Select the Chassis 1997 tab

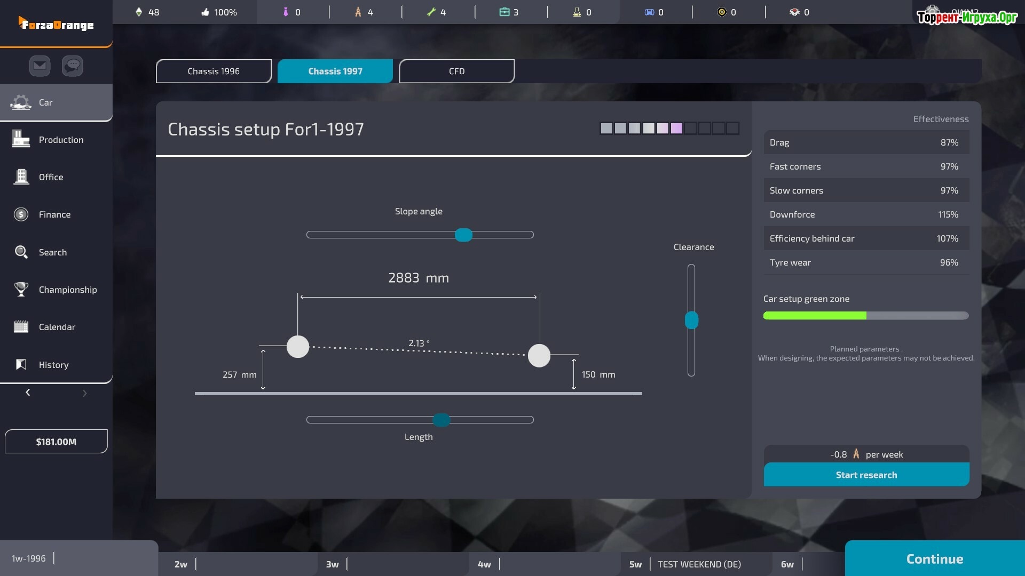pos(335,71)
